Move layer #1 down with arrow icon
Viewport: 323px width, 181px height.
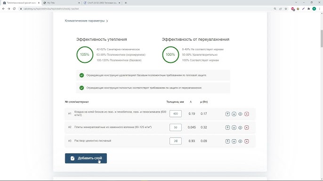[234, 114]
